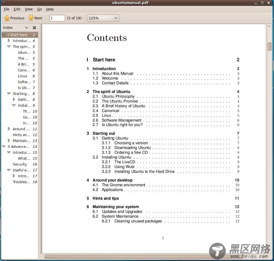Minimize the ubuntumanual.pdf window
The height and width of the screenshot is (261, 274).
256,3
